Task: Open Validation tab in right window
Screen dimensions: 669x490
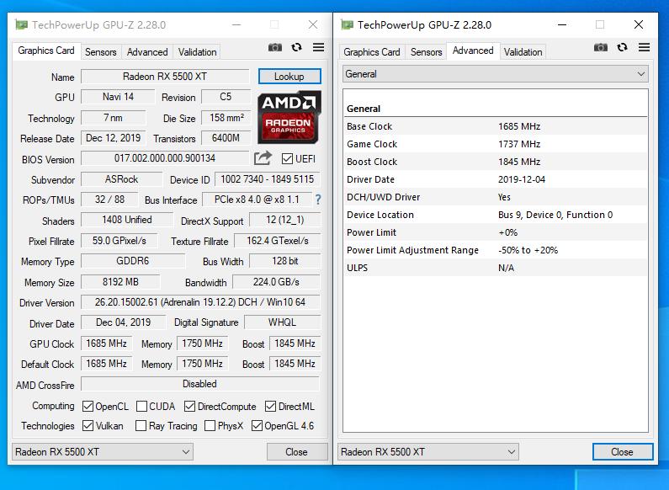Action: tap(523, 51)
